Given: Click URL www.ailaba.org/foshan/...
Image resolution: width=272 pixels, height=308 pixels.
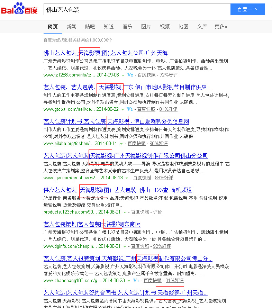Looking at the screenshot, I should pyautogui.click(x=69, y=143).
